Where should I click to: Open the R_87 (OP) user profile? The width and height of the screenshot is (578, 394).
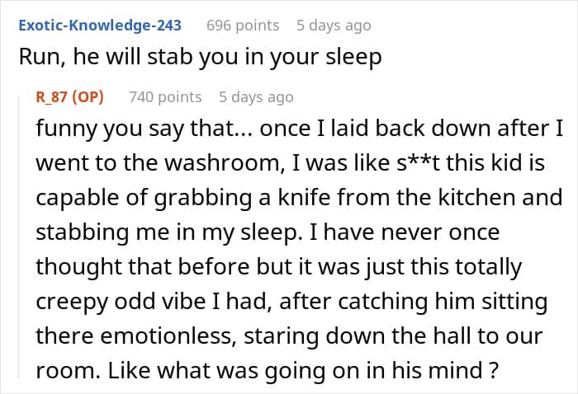69,97
